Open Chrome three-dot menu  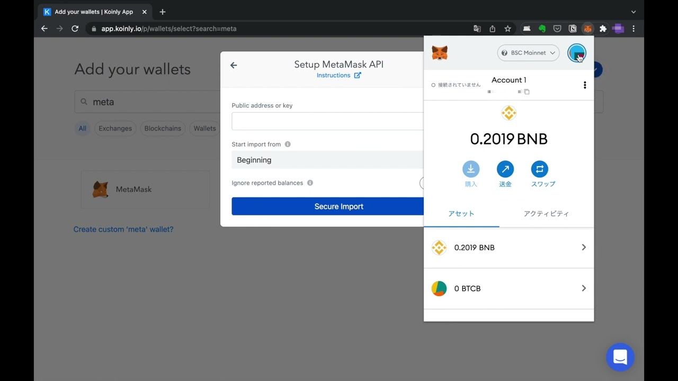[634, 29]
